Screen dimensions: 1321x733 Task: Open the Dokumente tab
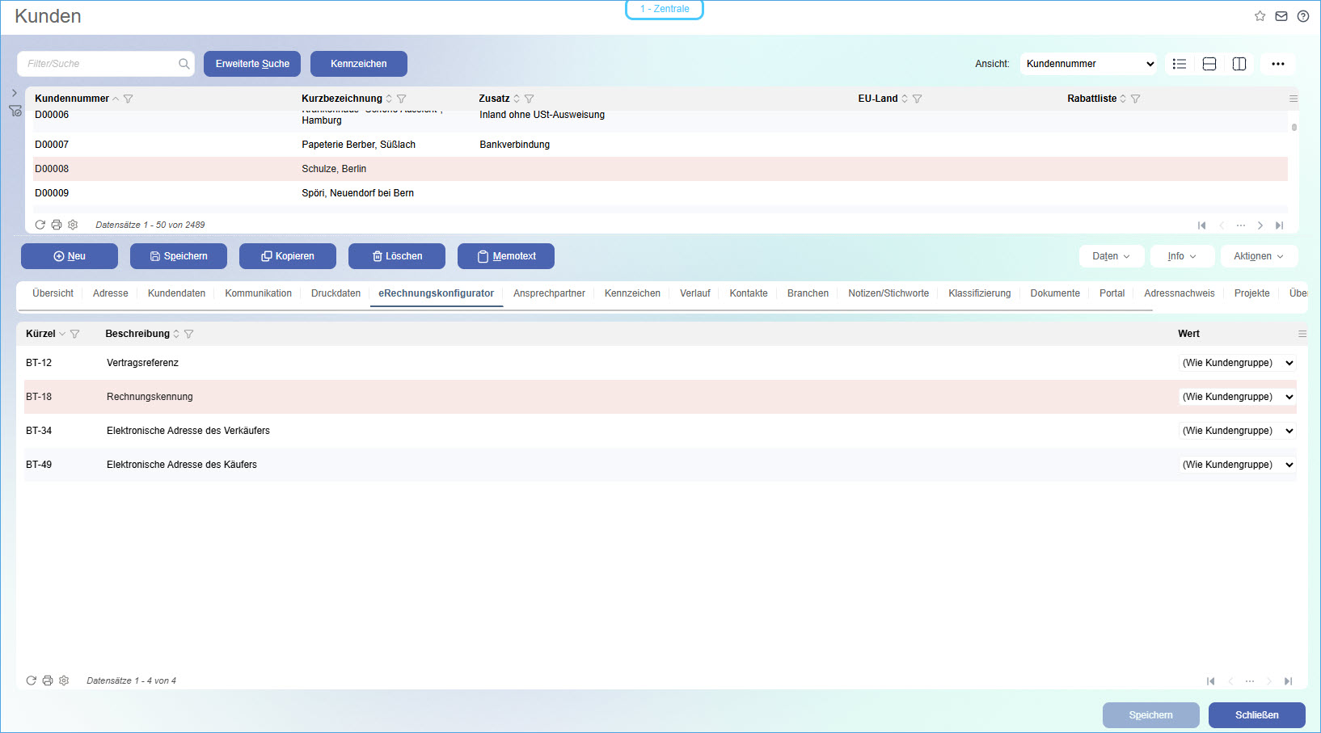click(1055, 293)
